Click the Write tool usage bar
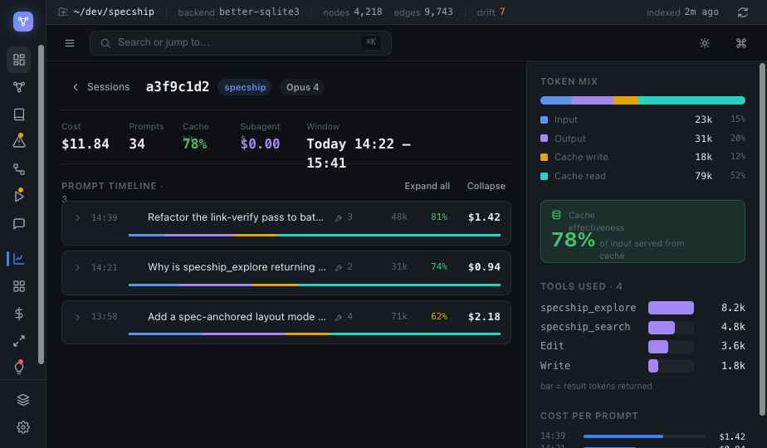The image size is (767, 448). (x=671, y=366)
